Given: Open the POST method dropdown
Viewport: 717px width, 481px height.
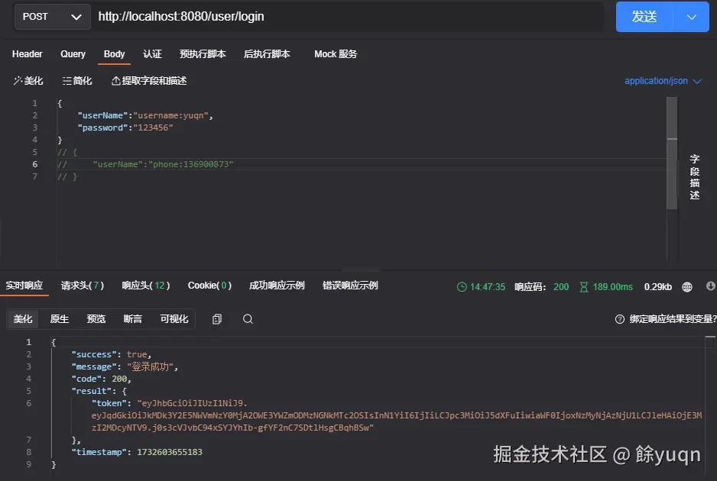Looking at the screenshot, I should pos(52,17).
